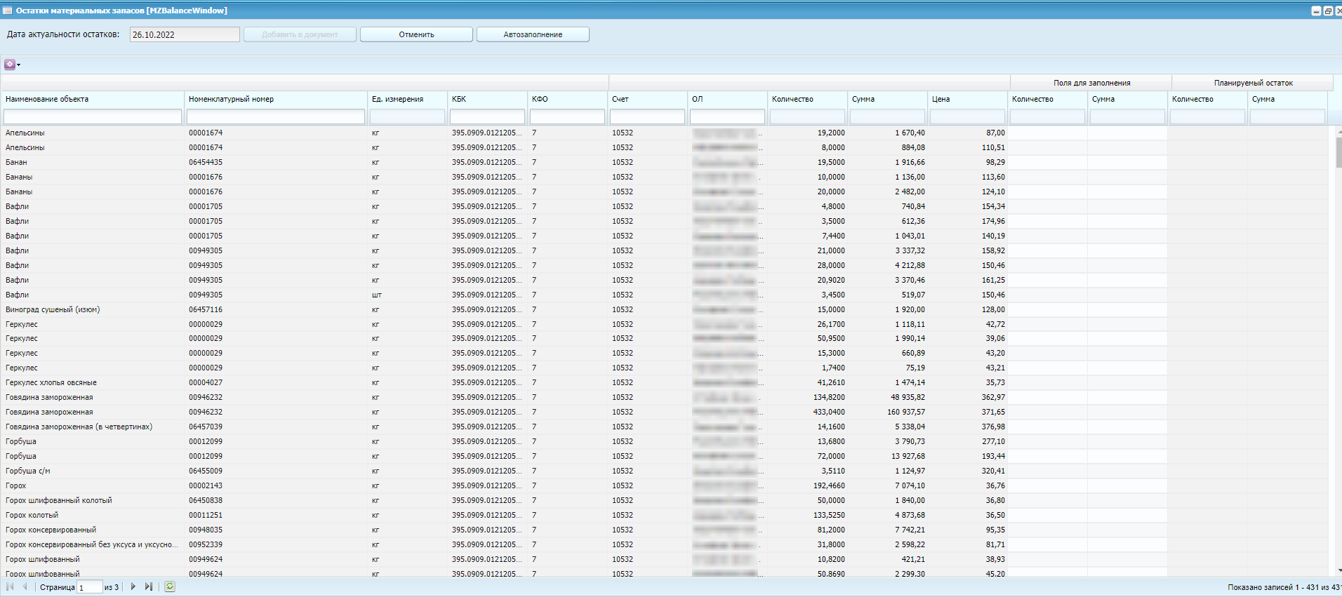Click filter field under КБК

pos(487,116)
